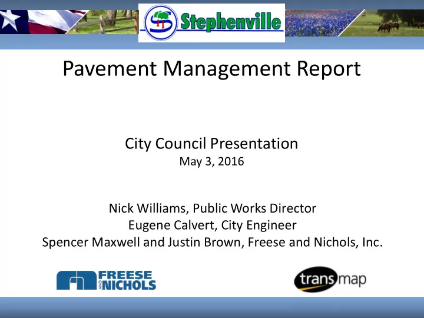Click the wooden fence banner image
This screenshot has width=424, height=318.
coord(104,22)
